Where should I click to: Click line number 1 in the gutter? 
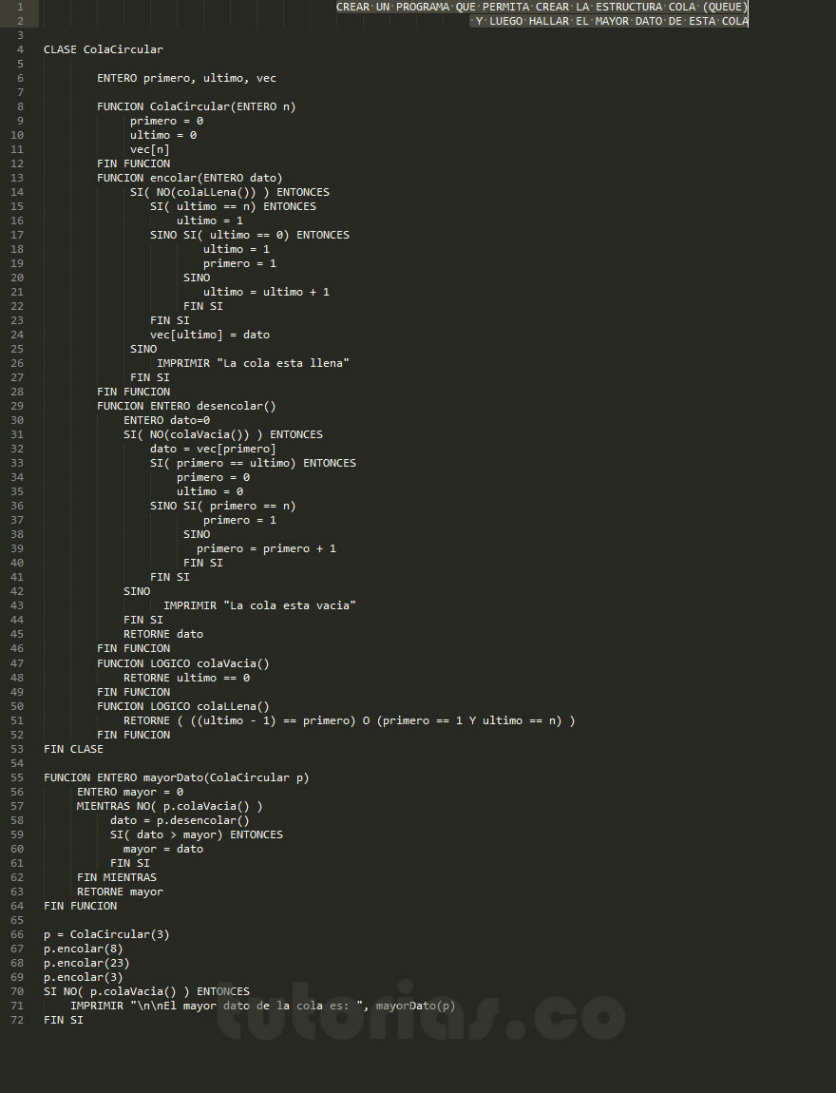pyautogui.click(x=20, y=7)
